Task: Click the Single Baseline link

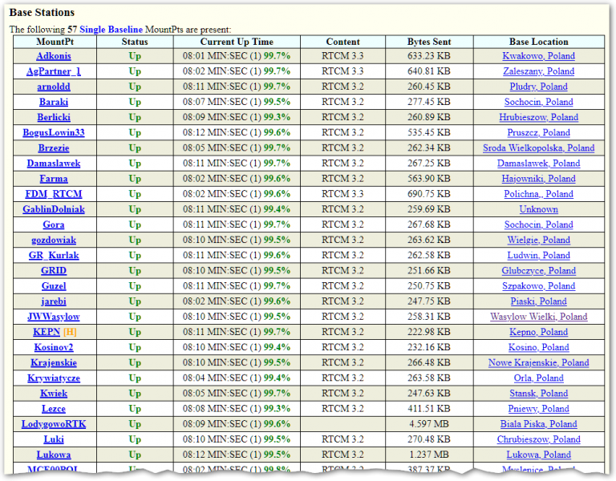Action: pos(111,29)
